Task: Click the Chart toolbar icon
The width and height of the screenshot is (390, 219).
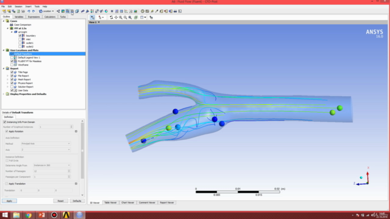Action: (126, 11)
